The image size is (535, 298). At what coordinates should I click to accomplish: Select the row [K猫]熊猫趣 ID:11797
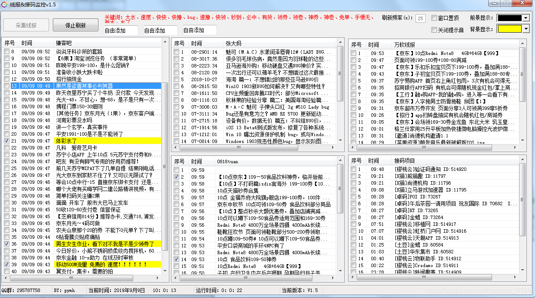(434, 176)
